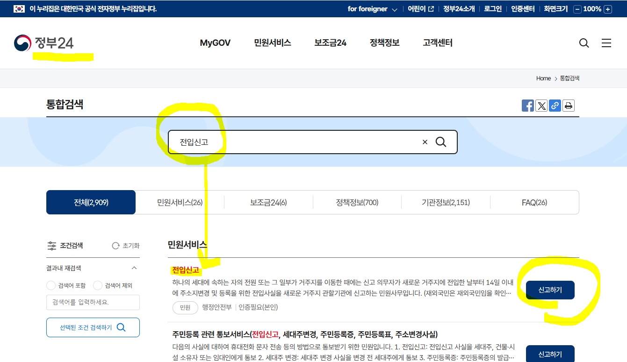627x362 pixels.
Task: Click 인증필요(본인) label
Action: tap(258, 307)
